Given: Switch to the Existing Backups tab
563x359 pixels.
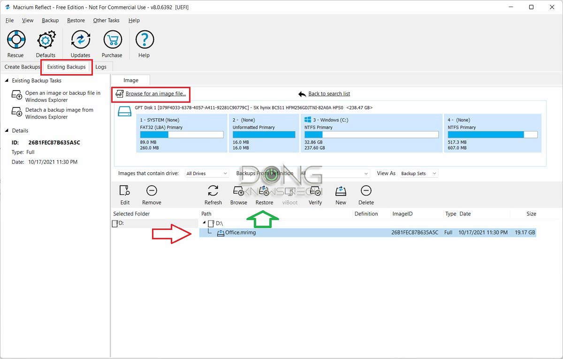Looking at the screenshot, I should click(x=67, y=67).
